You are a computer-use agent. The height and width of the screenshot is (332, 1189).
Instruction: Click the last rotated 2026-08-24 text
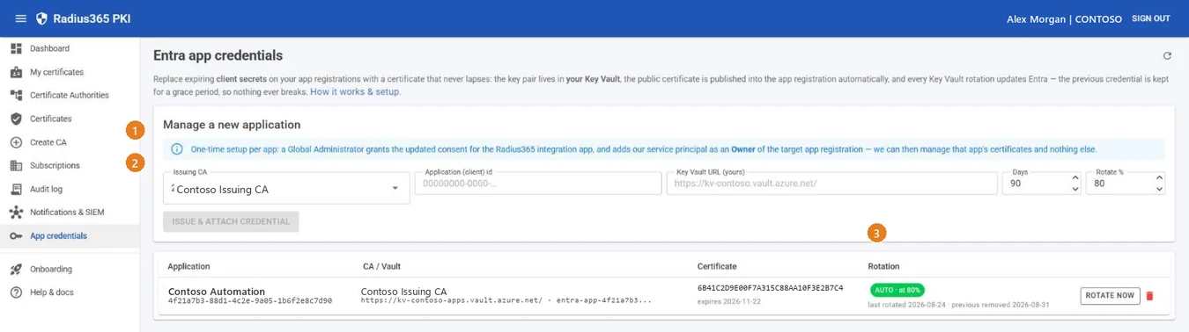[x=907, y=304]
